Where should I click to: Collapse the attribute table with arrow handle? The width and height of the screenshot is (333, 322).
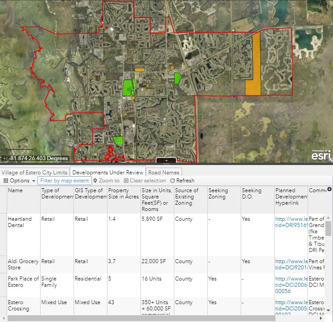[x=166, y=161]
